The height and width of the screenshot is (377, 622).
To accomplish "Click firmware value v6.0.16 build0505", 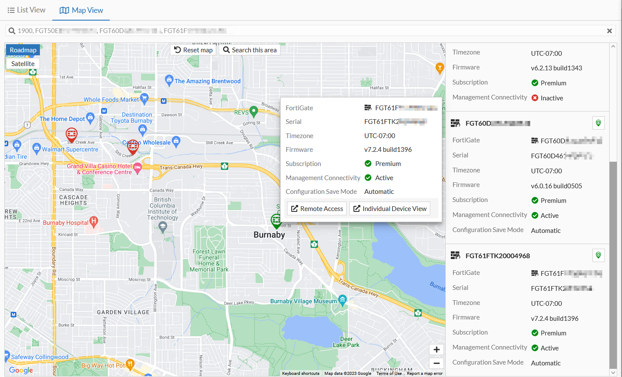I will pos(556,186).
